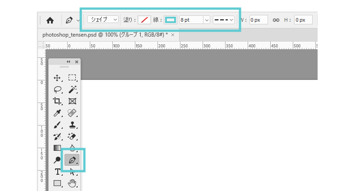Pick the Lasso tool
Screen dimensions: 360x191
point(57,89)
